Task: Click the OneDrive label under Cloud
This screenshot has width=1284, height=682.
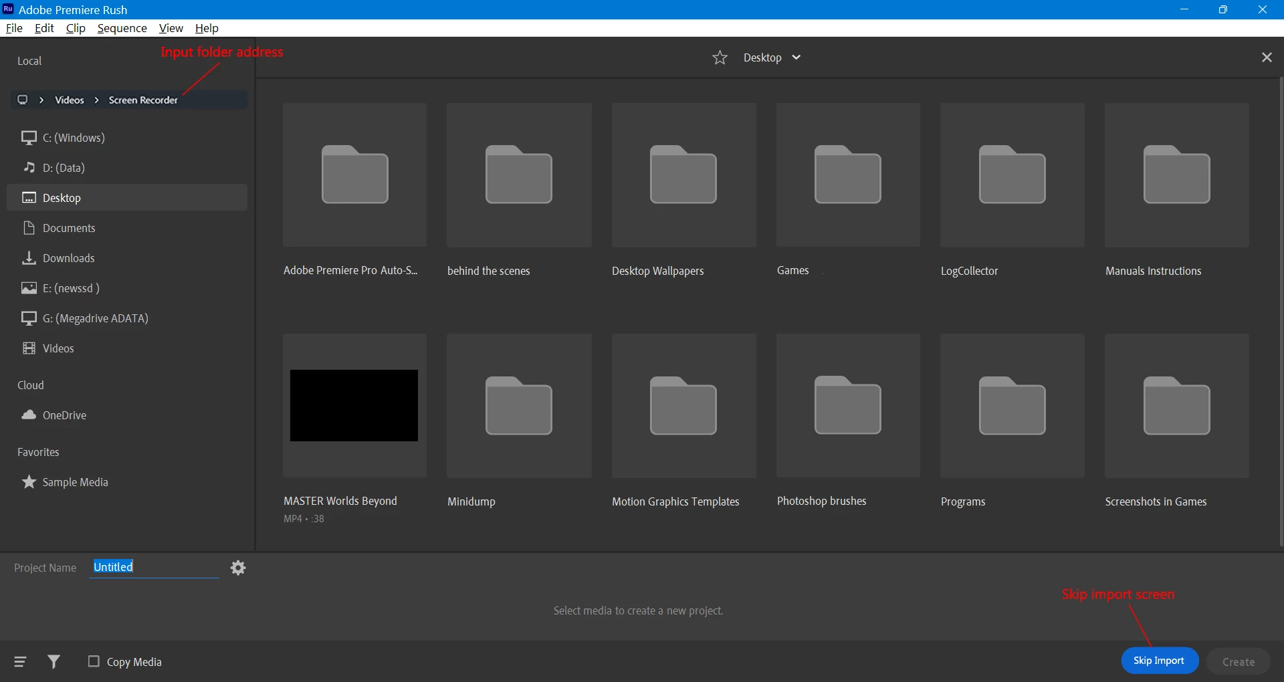Action: click(64, 415)
